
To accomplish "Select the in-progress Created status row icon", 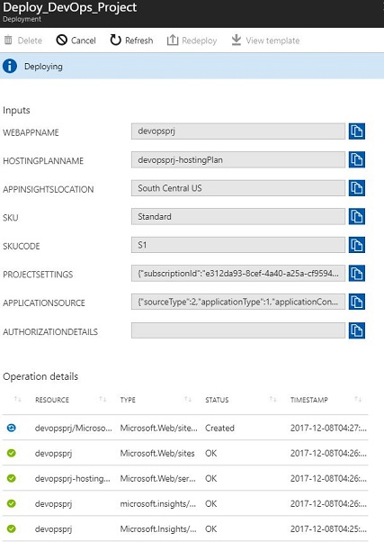I will [x=12, y=428].
